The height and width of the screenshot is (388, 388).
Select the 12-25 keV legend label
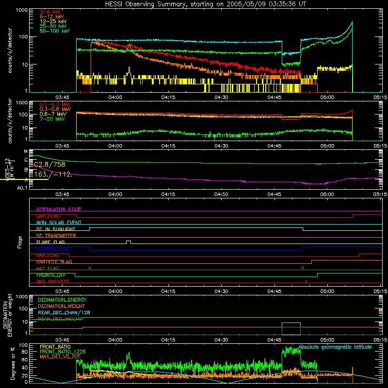tap(53, 21)
